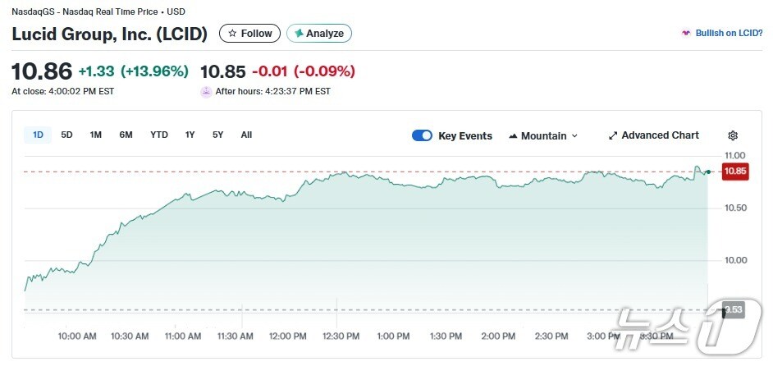Click the red 10.85 price label
Screen dimensions: 773x366
(735, 172)
